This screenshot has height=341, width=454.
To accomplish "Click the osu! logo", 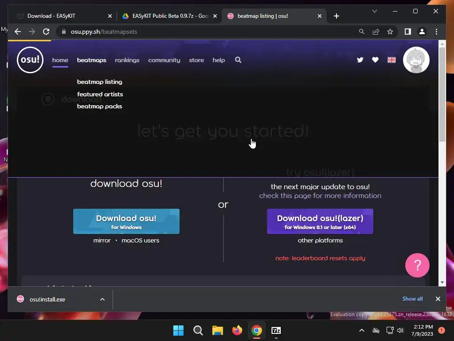I will (30, 60).
